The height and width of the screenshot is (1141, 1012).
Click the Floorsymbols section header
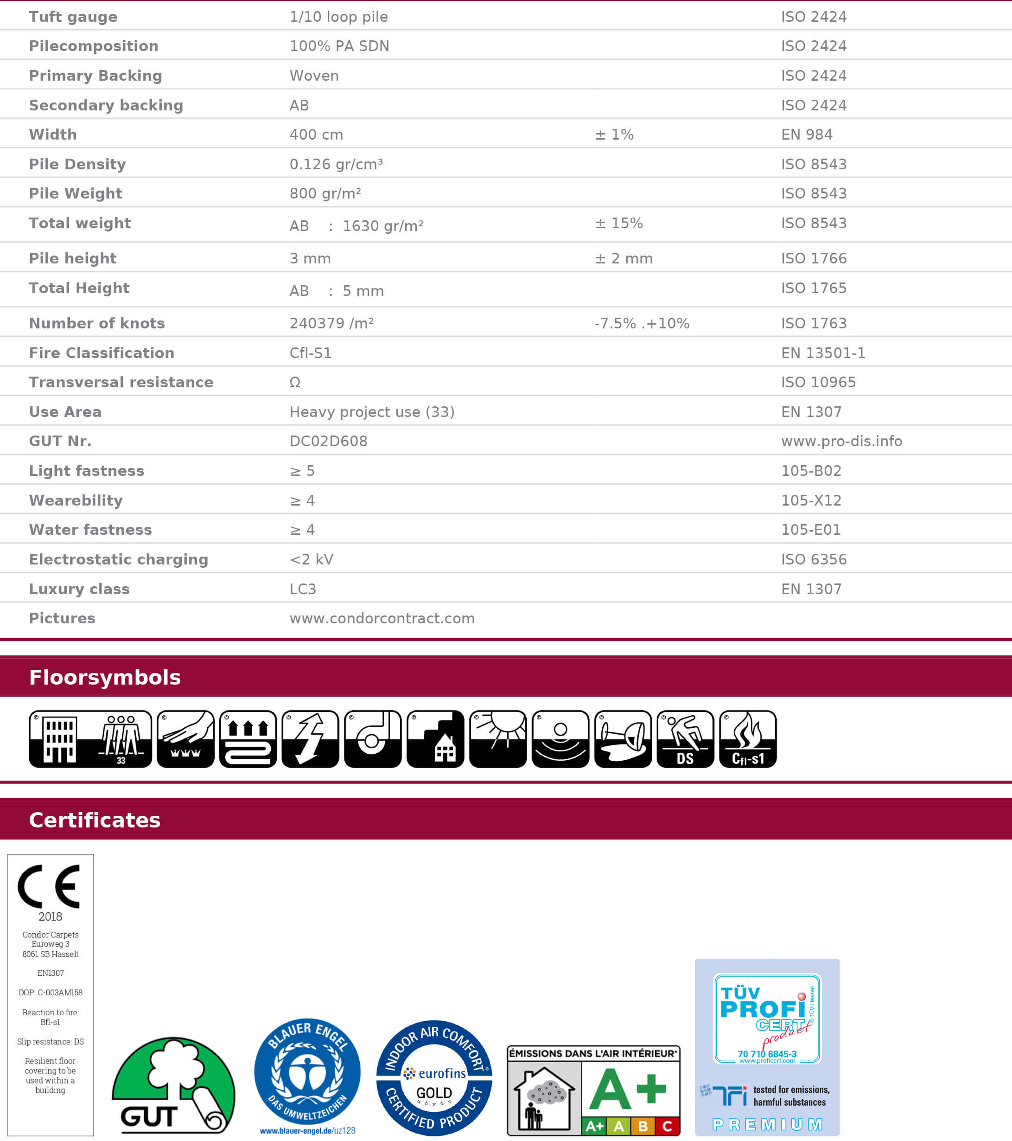tap(105, 677)
